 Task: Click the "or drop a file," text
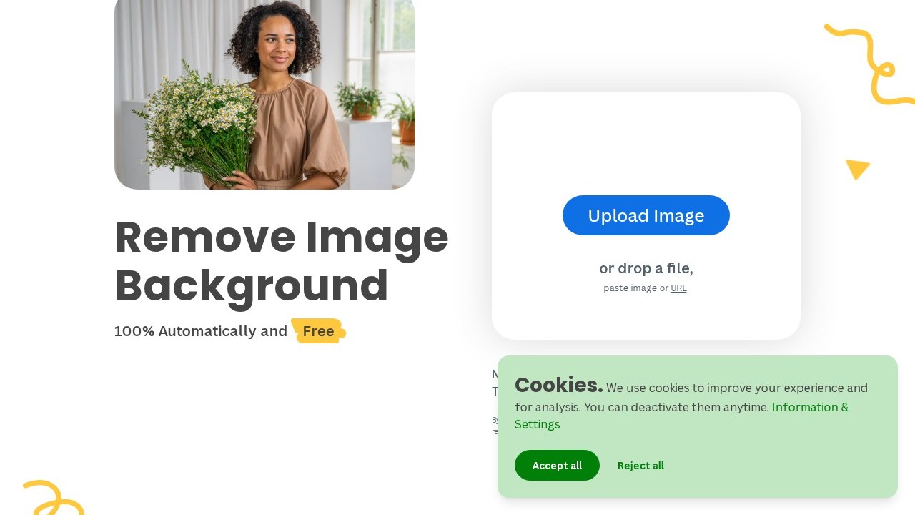pyautogui.click(x=646, y=268)
